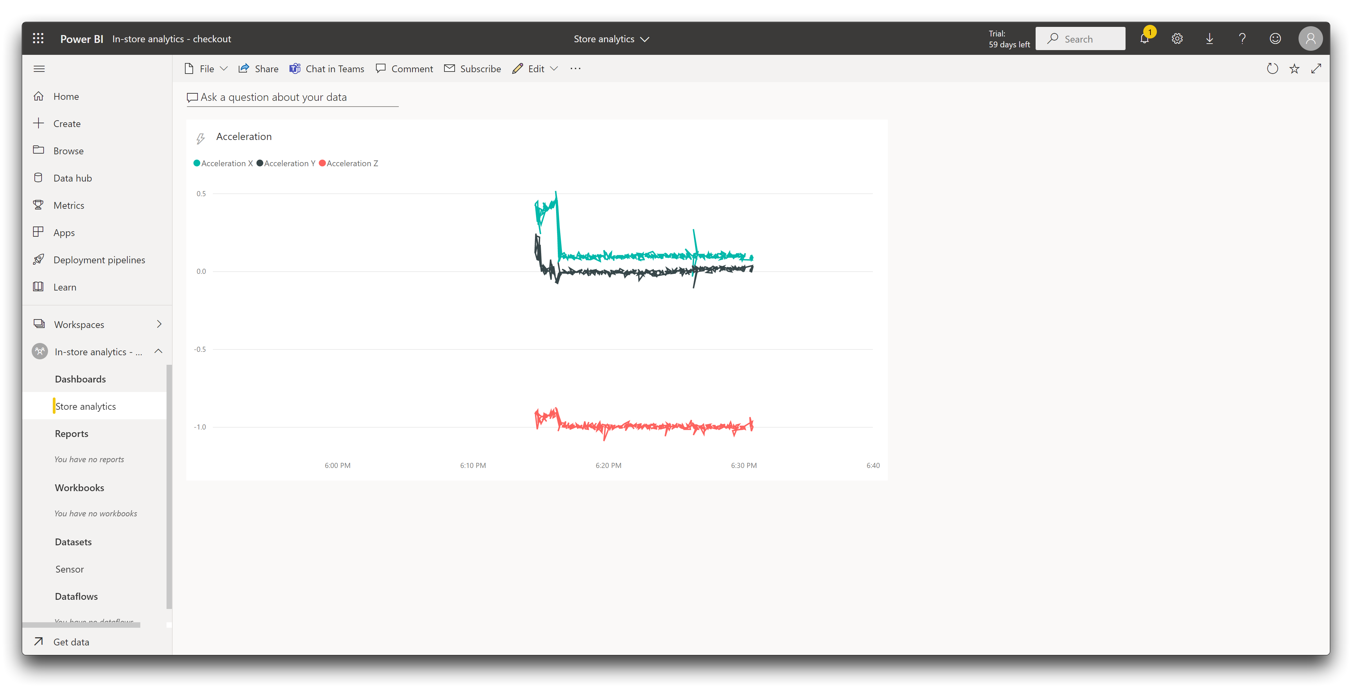Screen dimensions: 1352x688
Task: Click the search magnifier icon
Action: 1052,38
